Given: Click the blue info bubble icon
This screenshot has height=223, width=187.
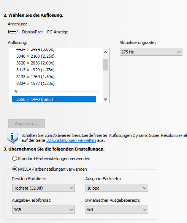Looking at the screenshot, I should pos(13,137).
